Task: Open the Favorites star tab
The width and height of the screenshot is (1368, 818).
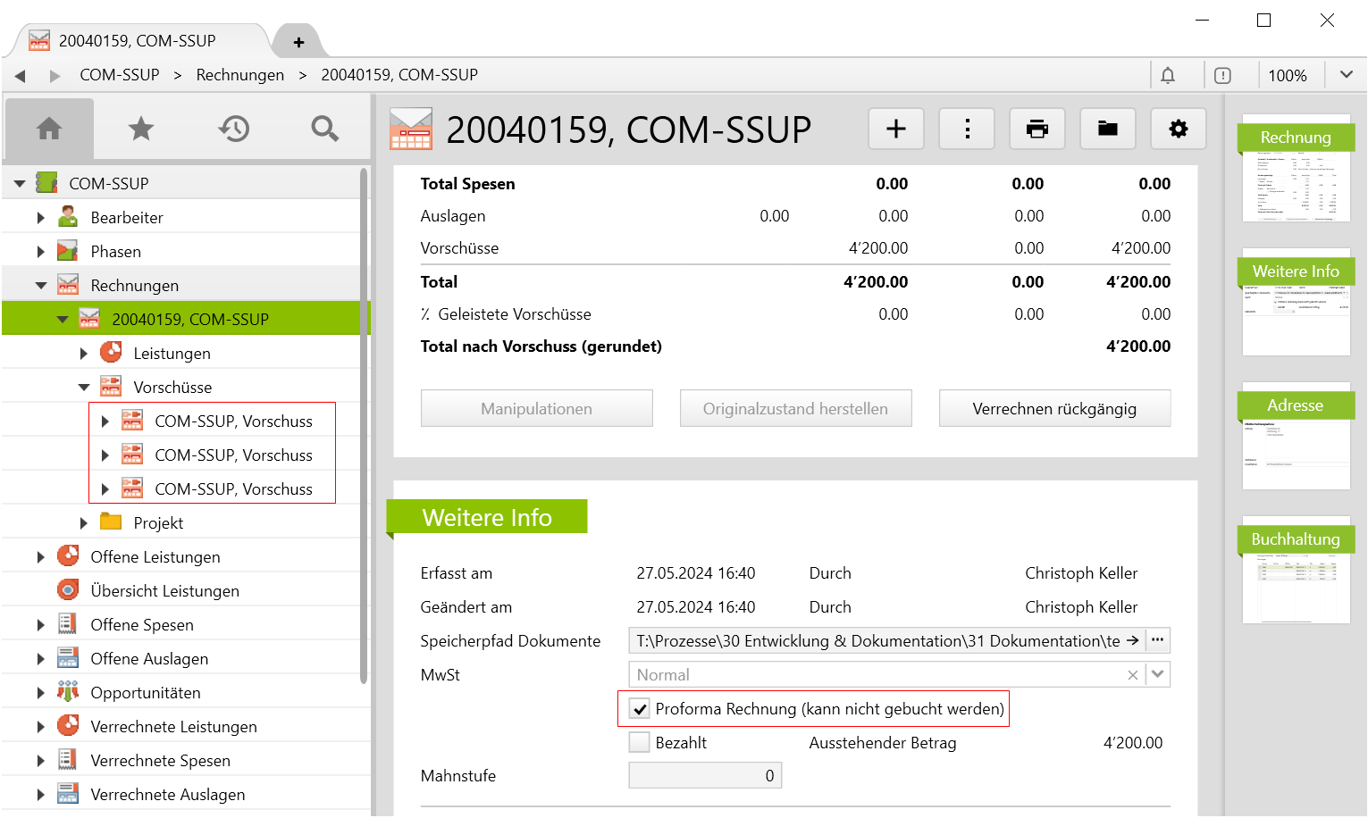Action: (x=141, y=129)
